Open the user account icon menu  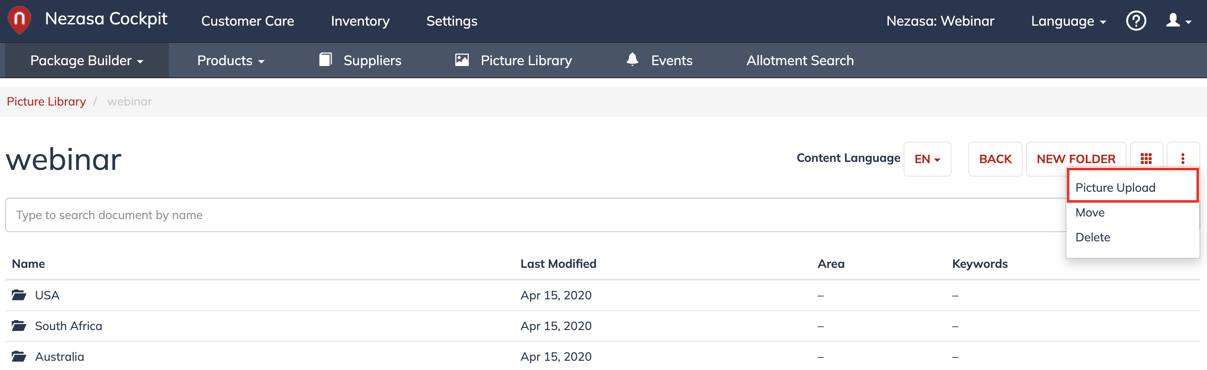(1178, 21)
